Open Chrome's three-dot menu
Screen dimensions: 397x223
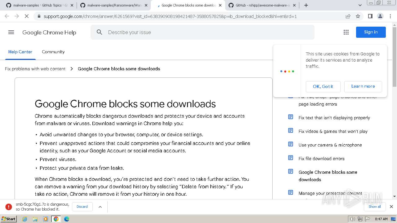[390, 16]
